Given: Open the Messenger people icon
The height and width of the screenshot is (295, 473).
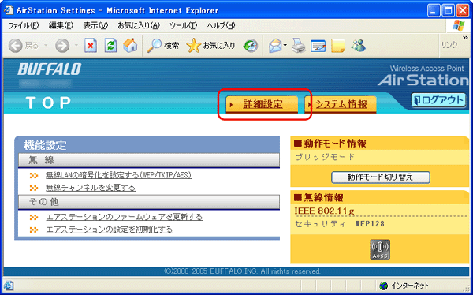Looking at the screenshot, I should point(358,46).
